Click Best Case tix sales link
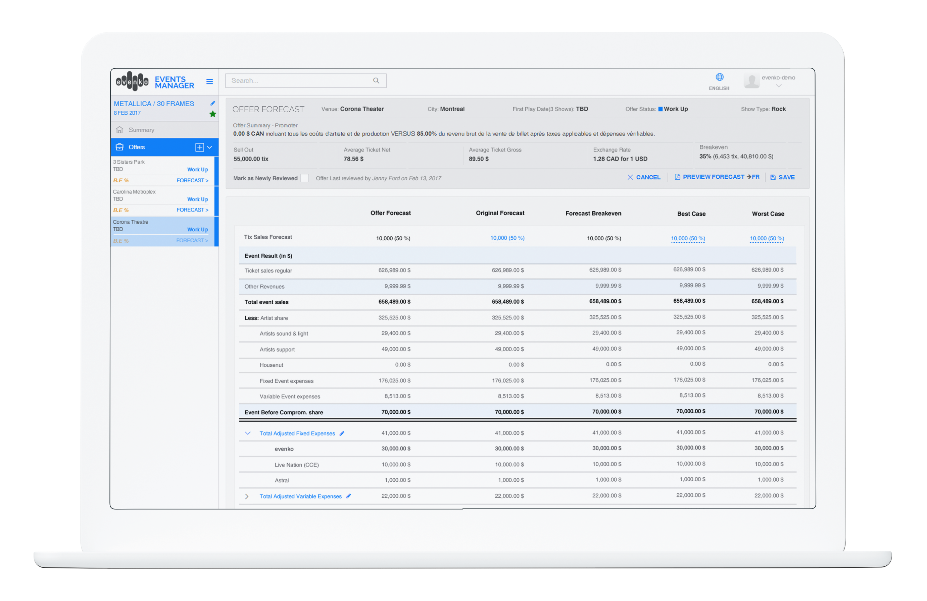The image size is (927, 601). click(688, 238)
